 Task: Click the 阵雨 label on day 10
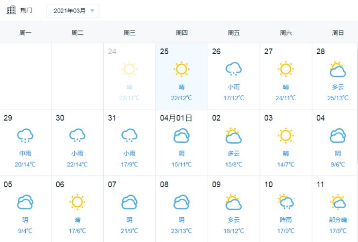click(x=286, y=220)
